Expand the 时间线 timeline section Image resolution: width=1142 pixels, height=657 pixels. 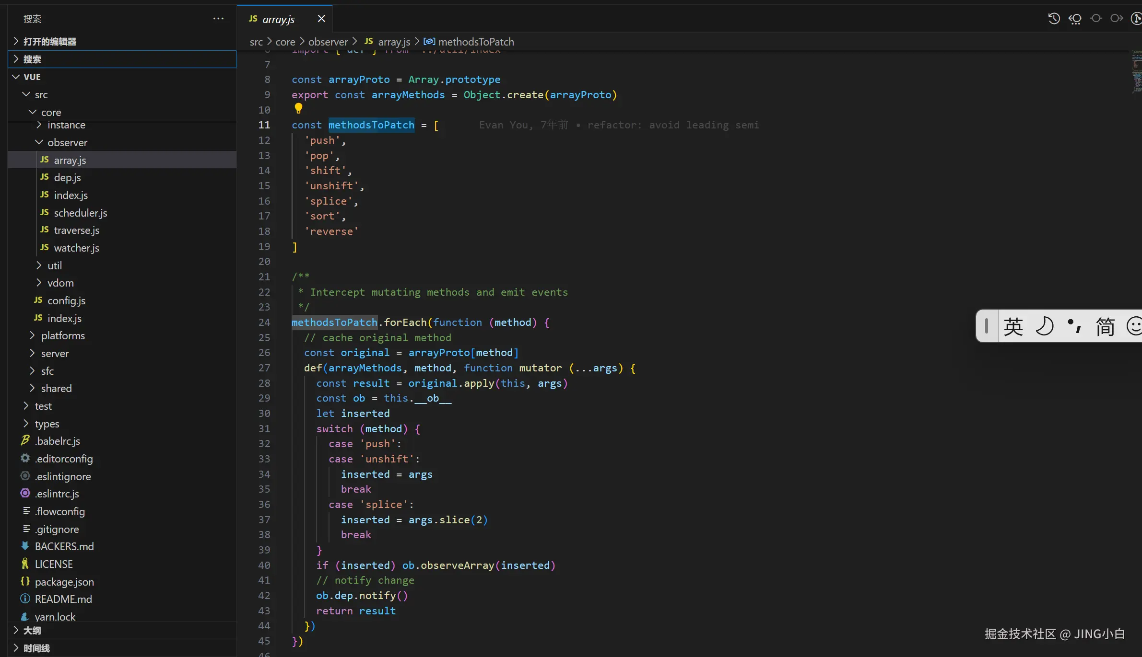36,648
